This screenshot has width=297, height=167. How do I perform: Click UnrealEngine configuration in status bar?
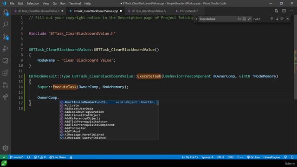[271, 157]
